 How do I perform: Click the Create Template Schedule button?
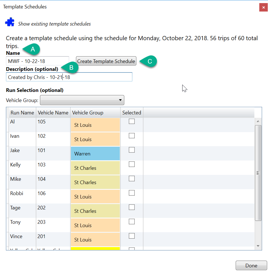tap(106, 61)
